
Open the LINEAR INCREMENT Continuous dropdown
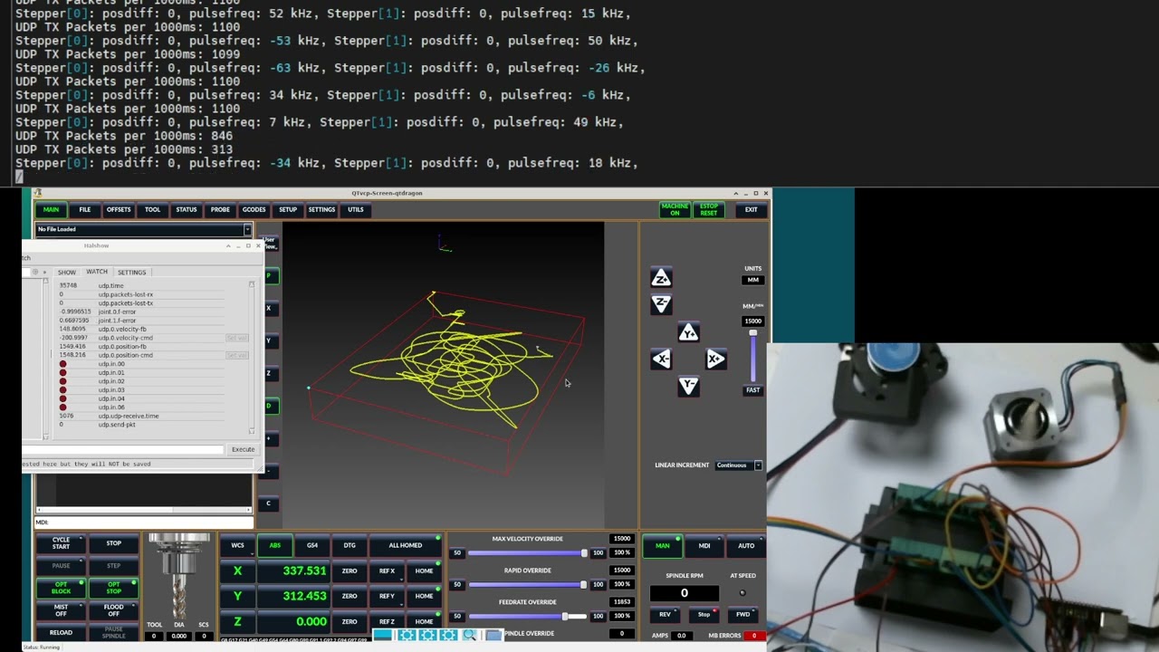click(737, 465)
